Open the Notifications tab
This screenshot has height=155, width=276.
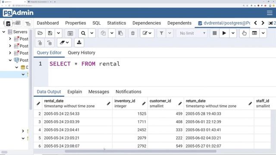(x=129, y=92)
